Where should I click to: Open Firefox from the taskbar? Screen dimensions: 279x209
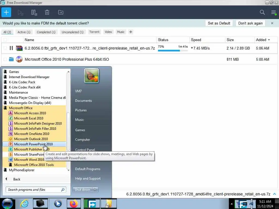(x=74, y=204)
